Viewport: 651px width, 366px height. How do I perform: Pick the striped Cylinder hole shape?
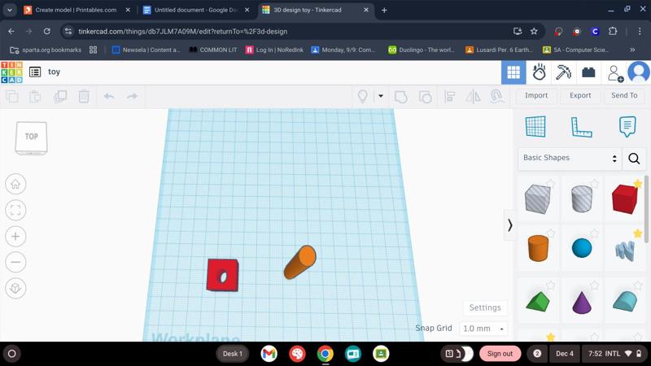point(581,198)
